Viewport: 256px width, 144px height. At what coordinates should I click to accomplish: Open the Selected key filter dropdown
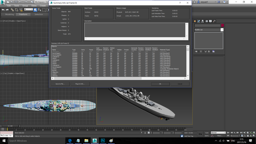click(x=218, y=133)
